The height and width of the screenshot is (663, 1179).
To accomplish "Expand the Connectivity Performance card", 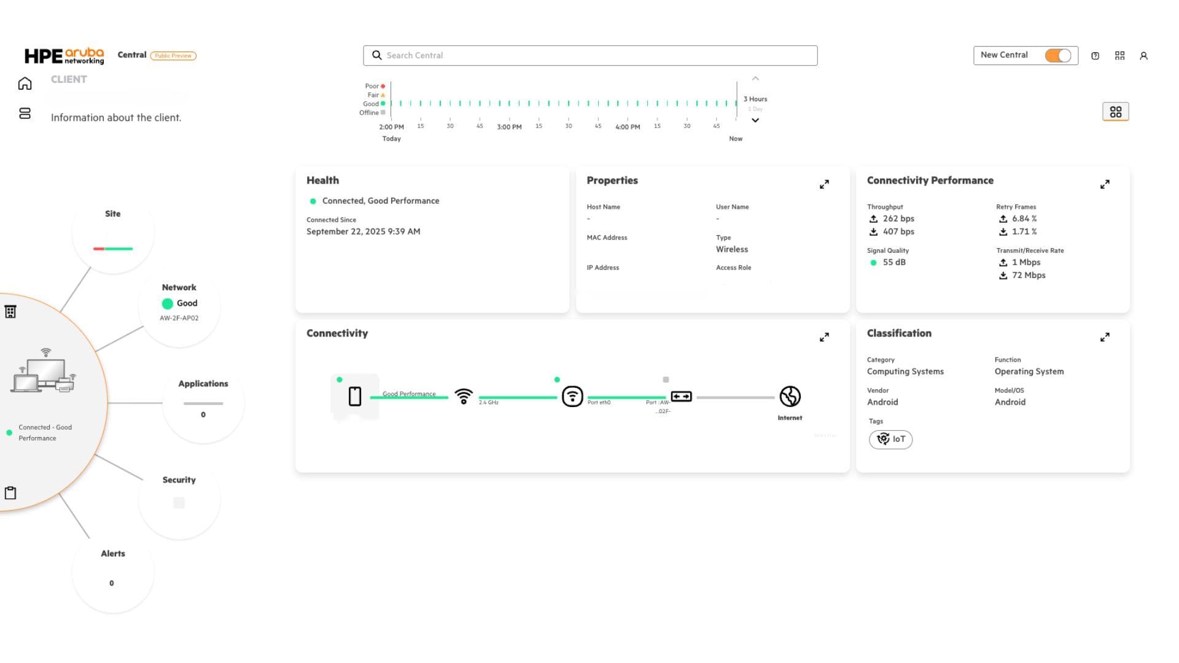I will (1104, 184).
